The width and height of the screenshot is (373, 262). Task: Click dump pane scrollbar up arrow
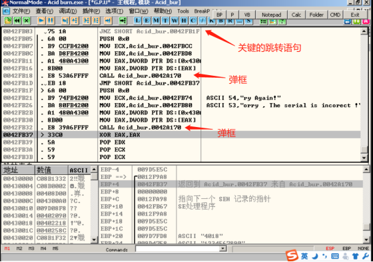click(x=94, y=170)
